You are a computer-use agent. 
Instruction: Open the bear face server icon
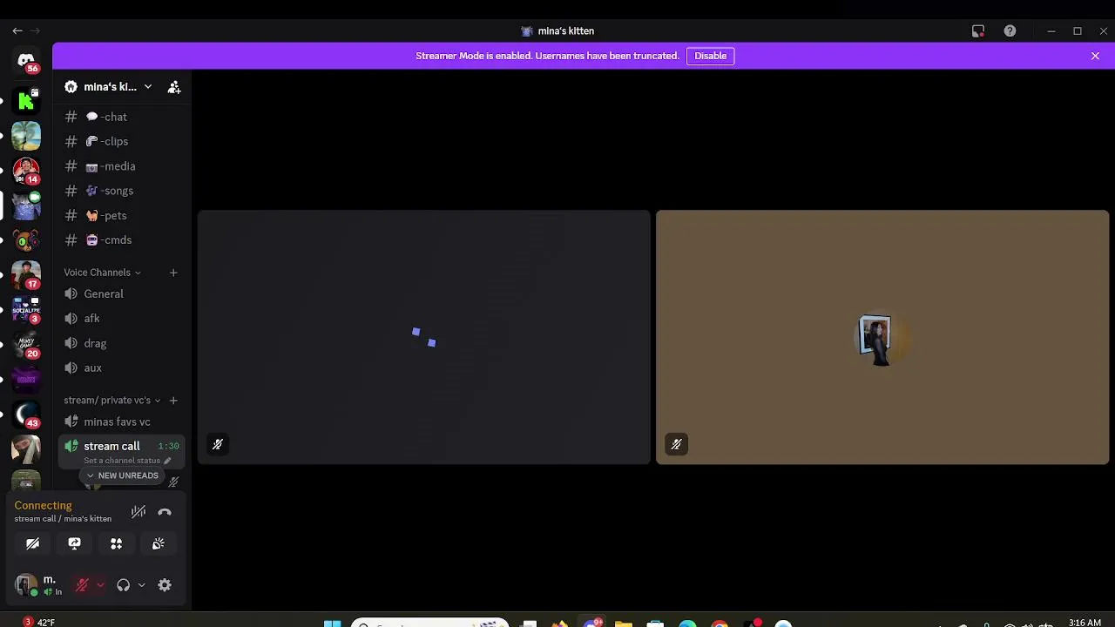click(x=26, y=240)
